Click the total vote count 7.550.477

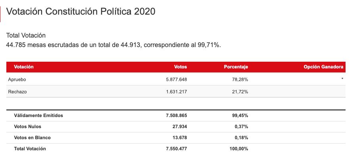tap(177, 149)
